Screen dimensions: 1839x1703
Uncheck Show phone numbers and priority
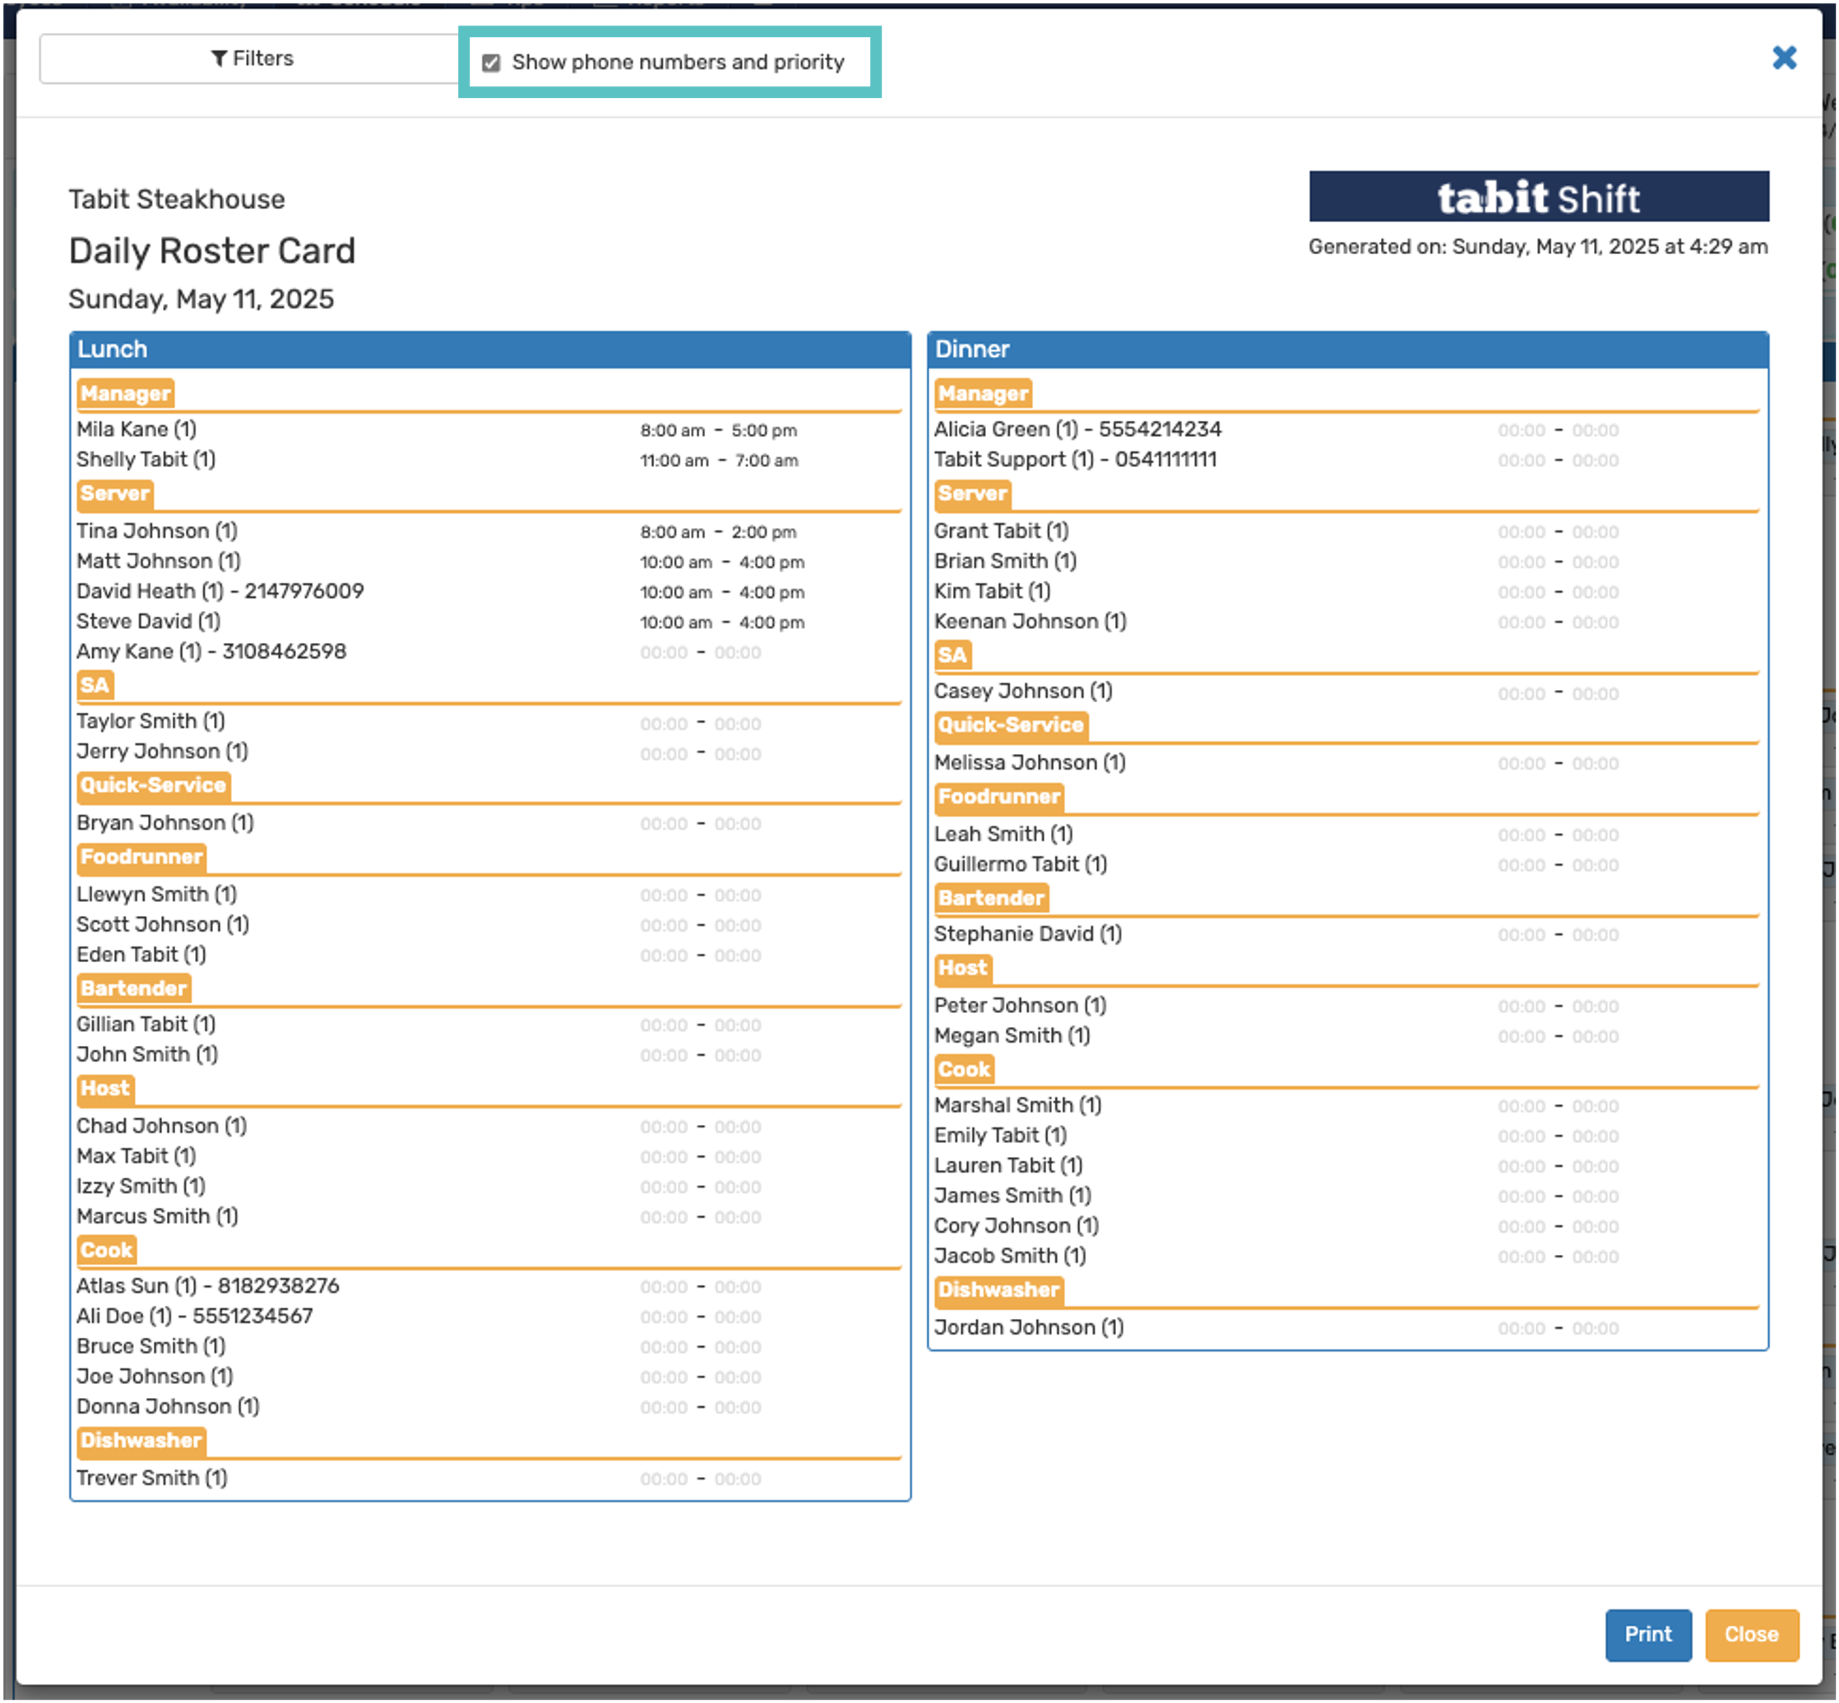coord(491,62)
